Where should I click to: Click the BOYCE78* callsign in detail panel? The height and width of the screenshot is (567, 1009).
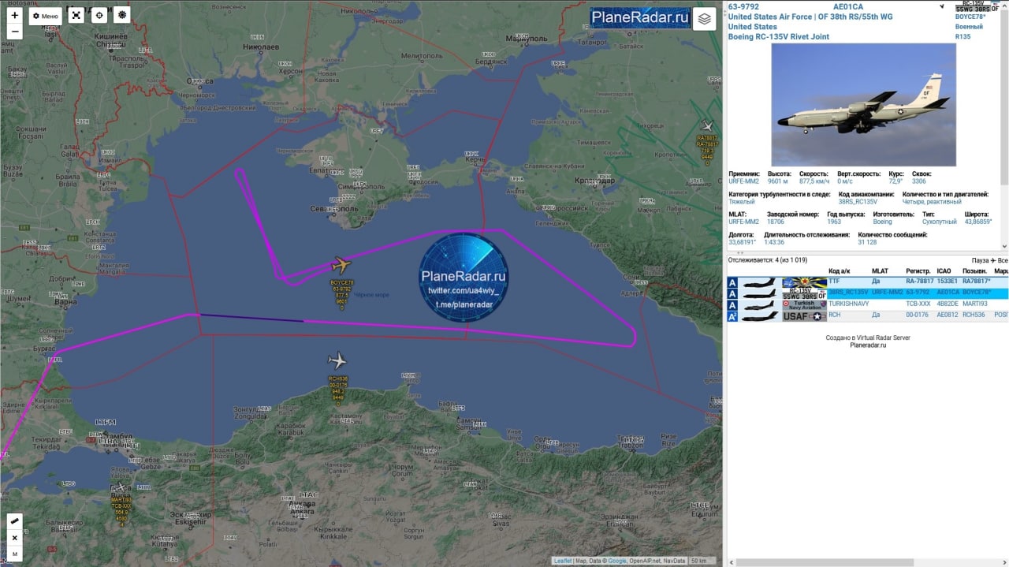pos(971,17)
